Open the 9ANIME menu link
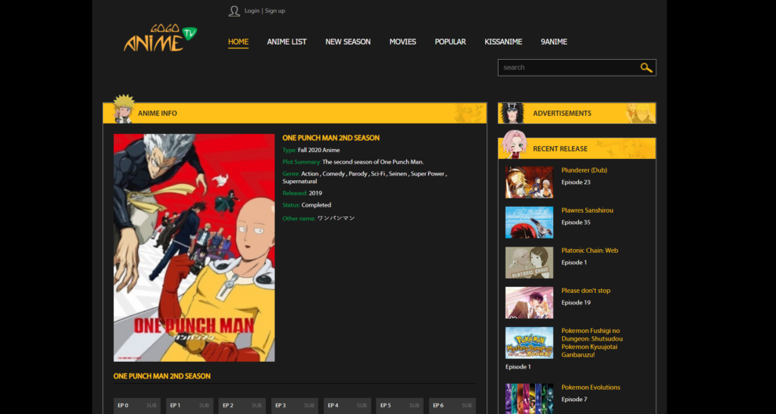This screenshot has height=414, width=776. pyautogui.click(x=554, y=42)
